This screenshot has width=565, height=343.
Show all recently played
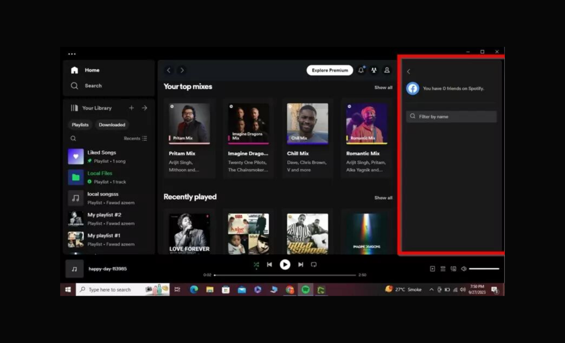(383, 198)
